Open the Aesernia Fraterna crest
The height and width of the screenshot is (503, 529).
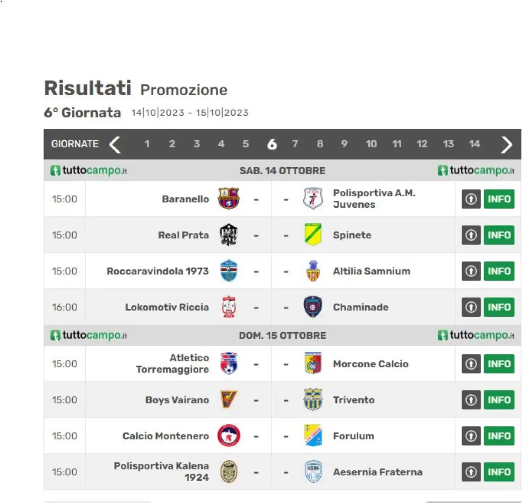coord(313,472)
